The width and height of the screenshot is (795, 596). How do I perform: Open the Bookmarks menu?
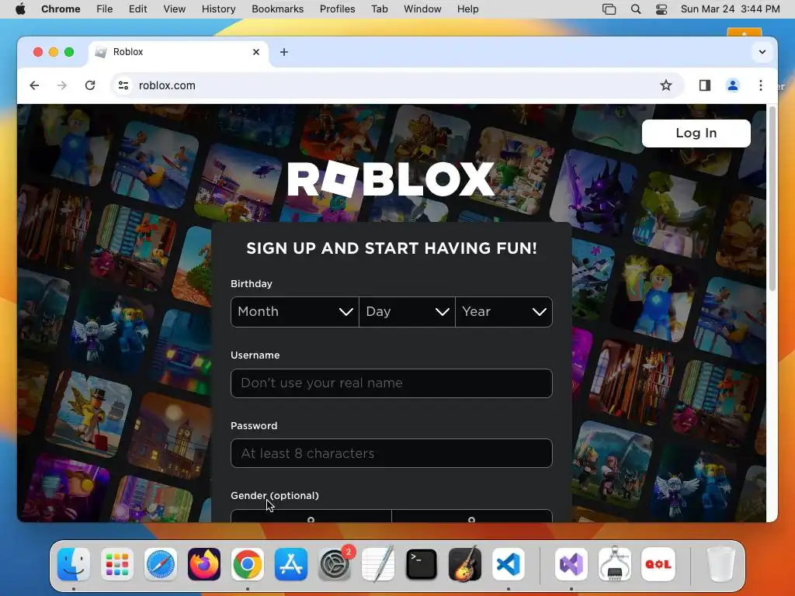point(277,9)
